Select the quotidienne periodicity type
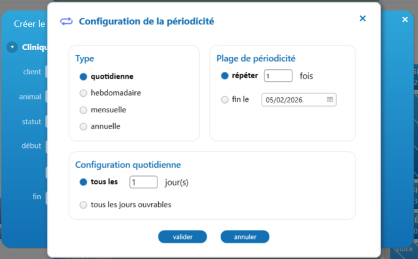 tap(83, 77)
